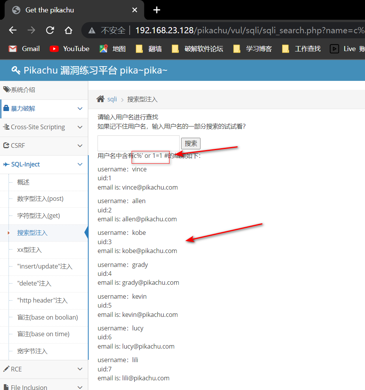Collapse the SQL-Inject sidebar section
This screenshot has height=390, width=365.
point(44,164)
